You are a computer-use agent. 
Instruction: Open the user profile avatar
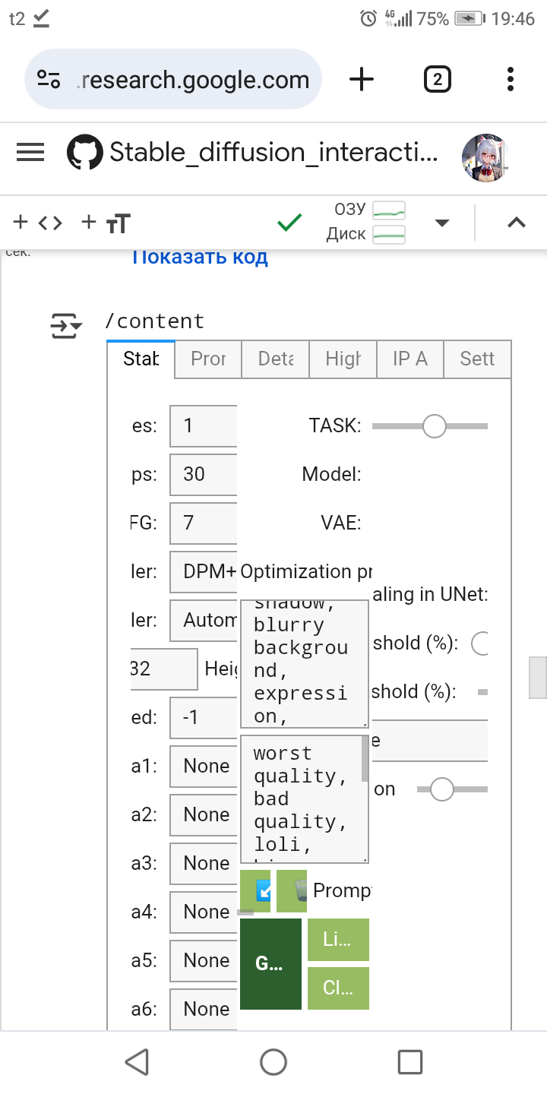(x=485, y=157)
